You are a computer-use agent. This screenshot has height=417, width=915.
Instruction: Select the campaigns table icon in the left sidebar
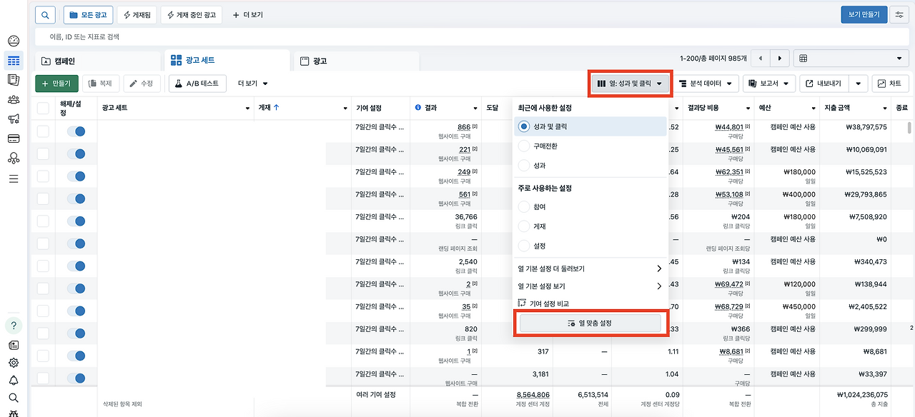click(x=14, y=61)
